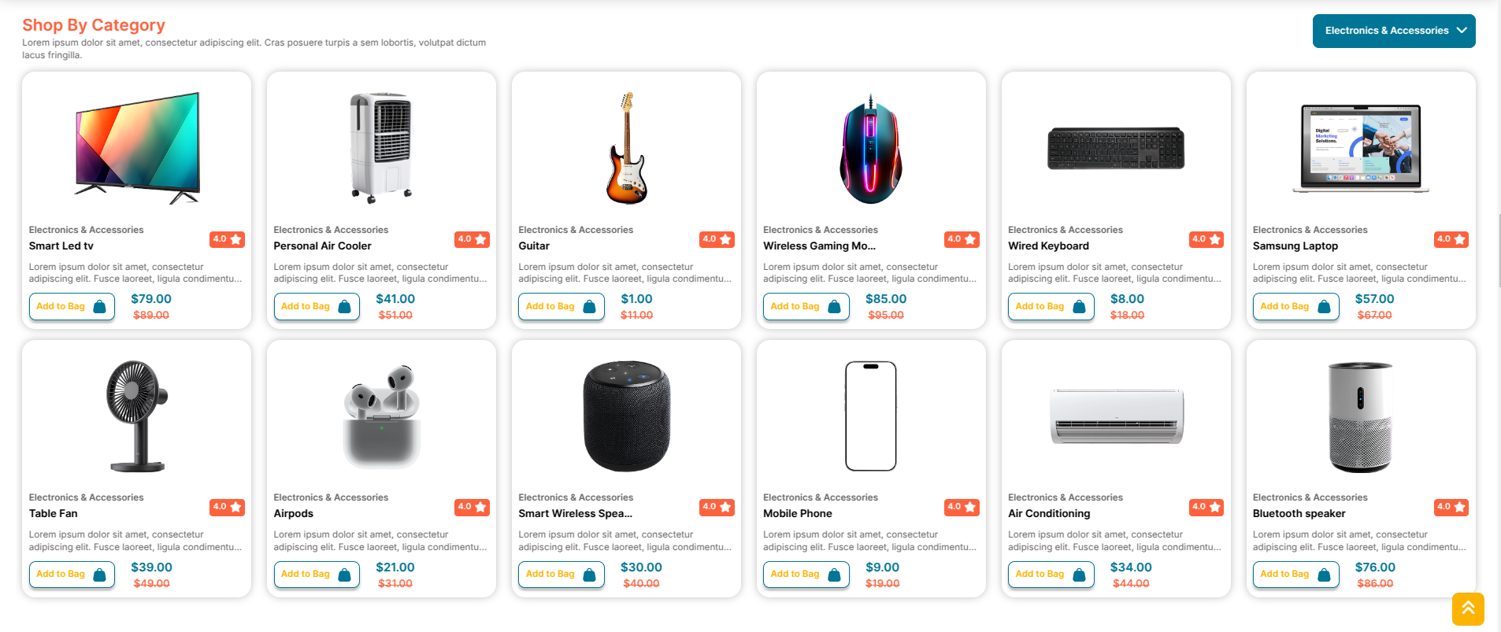Click the Table Fan product title

click(54, 513)
